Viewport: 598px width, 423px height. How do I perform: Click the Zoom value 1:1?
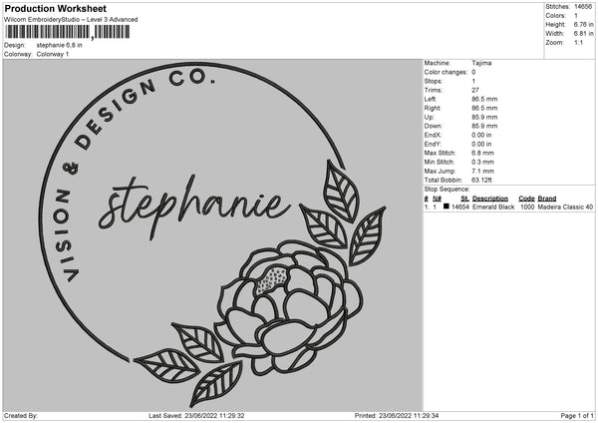click(578, 42)
